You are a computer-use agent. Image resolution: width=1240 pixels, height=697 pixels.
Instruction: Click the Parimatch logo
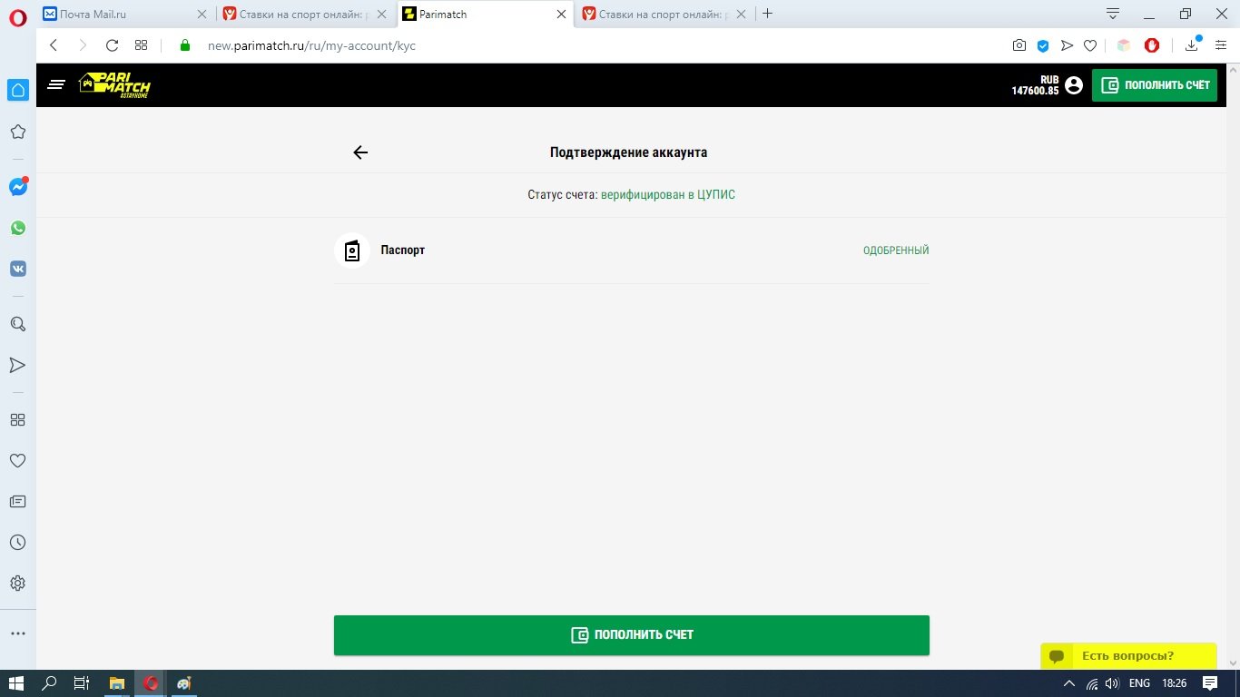click(x=114, y=85)
